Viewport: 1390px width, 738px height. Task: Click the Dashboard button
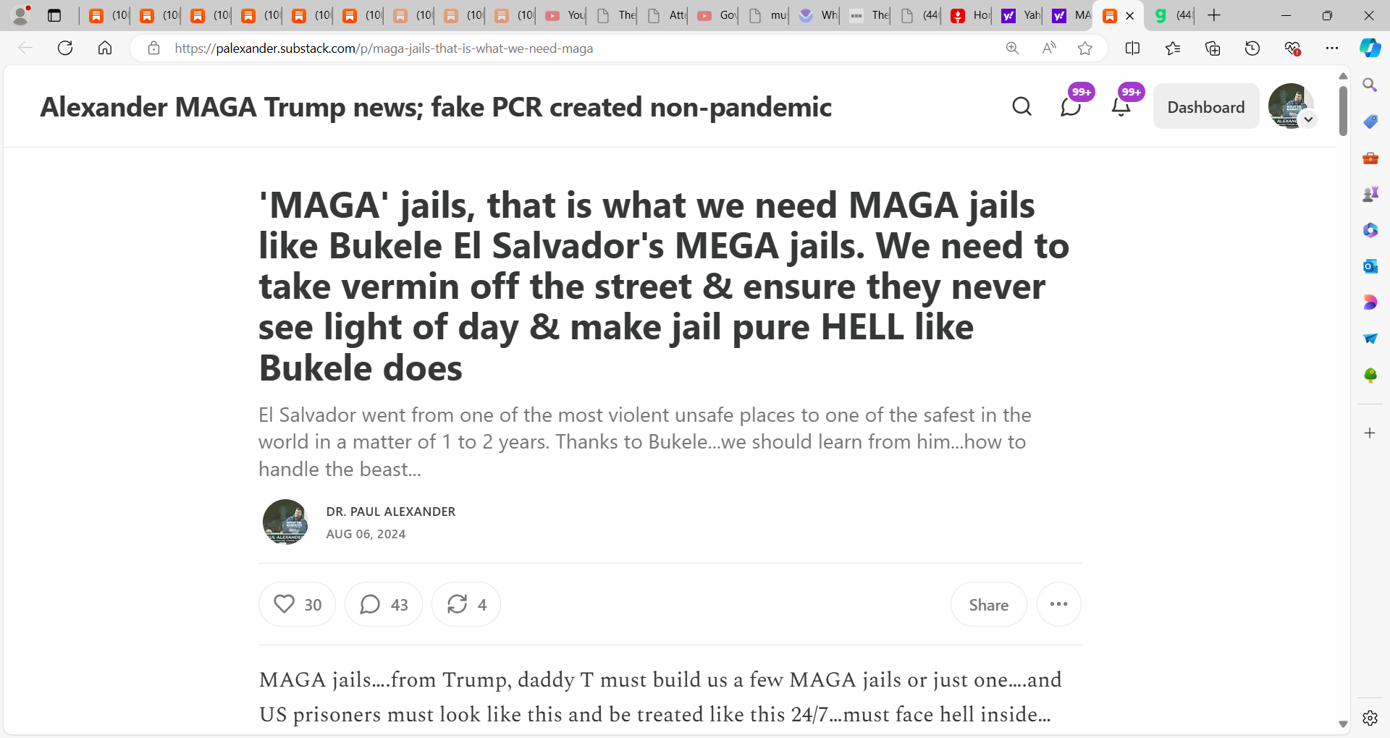pyautogui.click(x=1205, y=106)
